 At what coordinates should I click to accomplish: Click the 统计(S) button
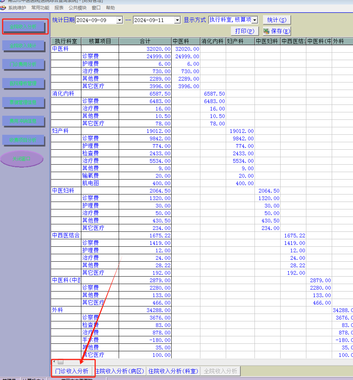point(277,20)
